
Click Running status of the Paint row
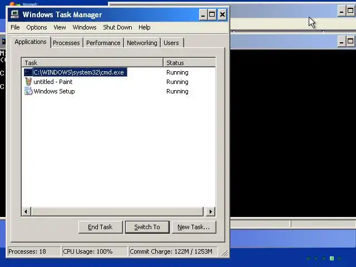(x=177, y=82)
